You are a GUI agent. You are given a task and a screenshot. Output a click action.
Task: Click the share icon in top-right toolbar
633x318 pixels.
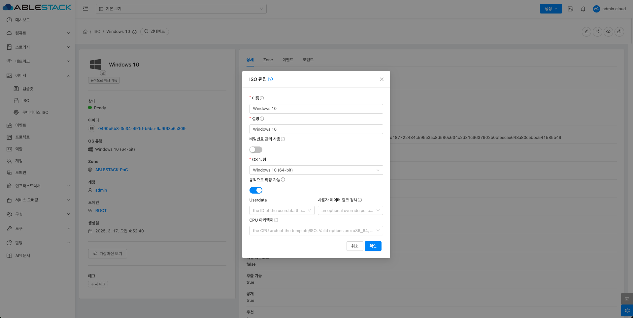point(597,32)
